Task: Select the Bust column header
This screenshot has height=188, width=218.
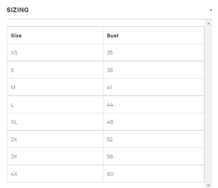Action: click(154, 35)
